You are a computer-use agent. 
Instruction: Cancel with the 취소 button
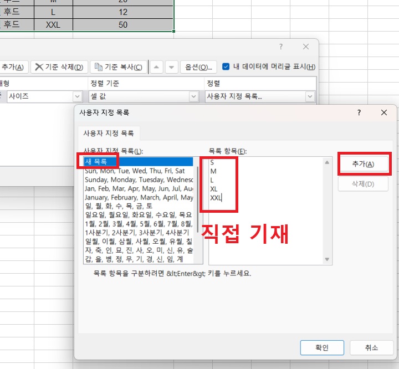371,347
